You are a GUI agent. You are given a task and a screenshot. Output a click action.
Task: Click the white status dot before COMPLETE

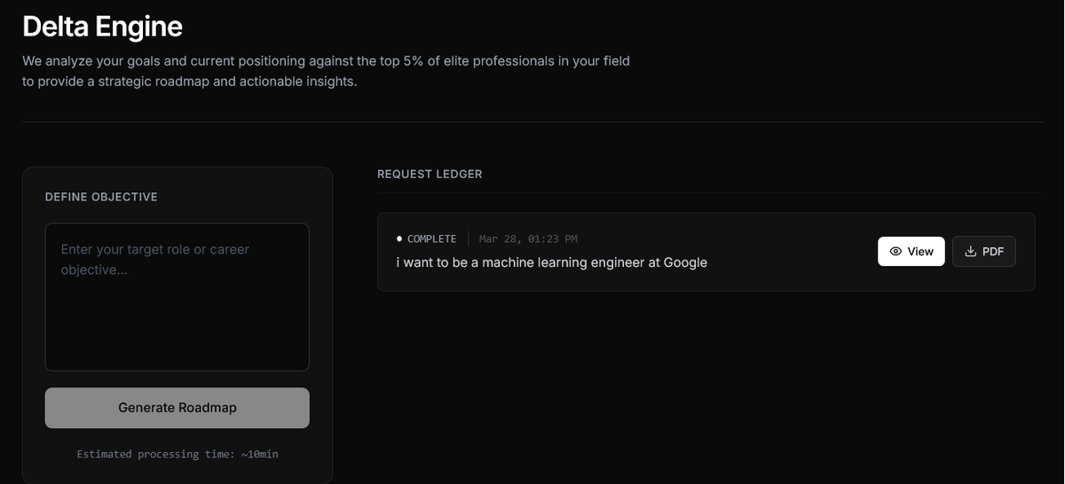point(399,239)
